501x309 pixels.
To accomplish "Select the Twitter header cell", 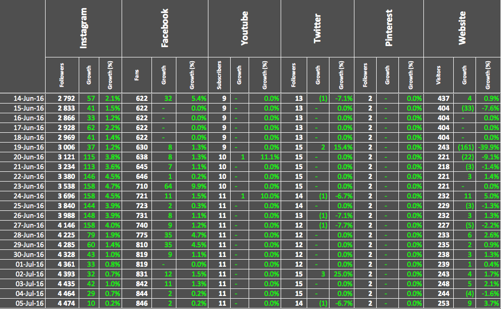I will (318, 29).
